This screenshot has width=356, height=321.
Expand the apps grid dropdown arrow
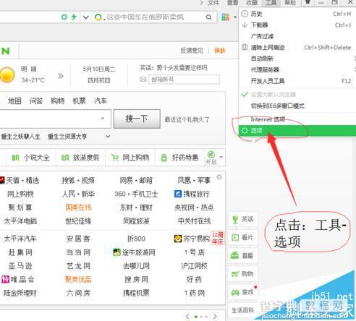tap(235, 17)
